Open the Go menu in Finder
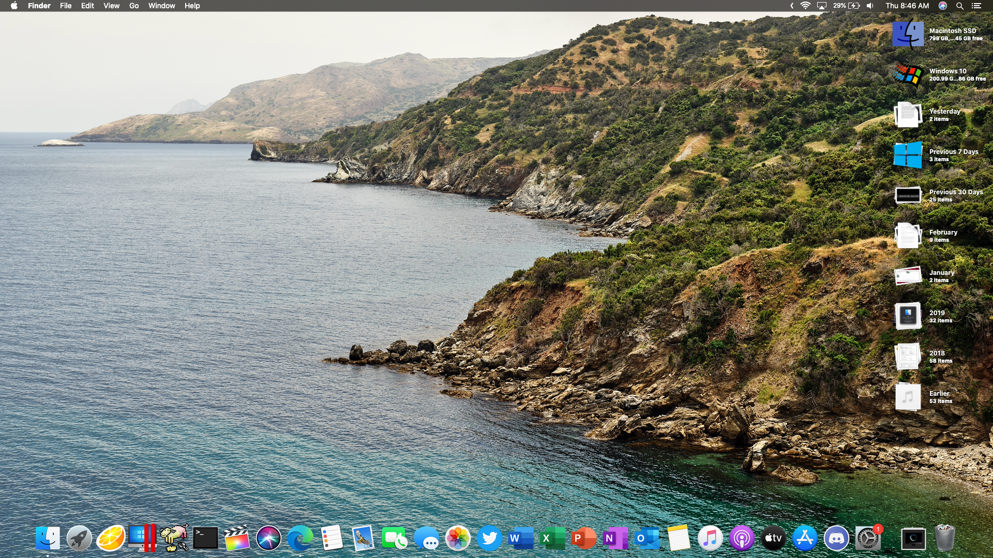 tap(133, 6)
